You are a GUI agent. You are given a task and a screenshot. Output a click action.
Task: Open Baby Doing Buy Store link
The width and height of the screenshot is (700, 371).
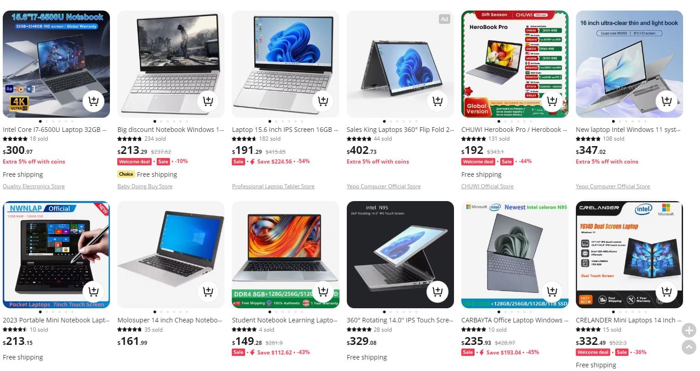pos(145,186)
